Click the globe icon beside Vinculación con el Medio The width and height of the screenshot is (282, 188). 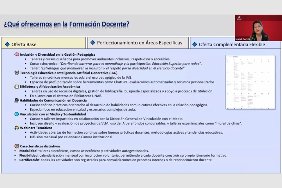click(17, 114)
